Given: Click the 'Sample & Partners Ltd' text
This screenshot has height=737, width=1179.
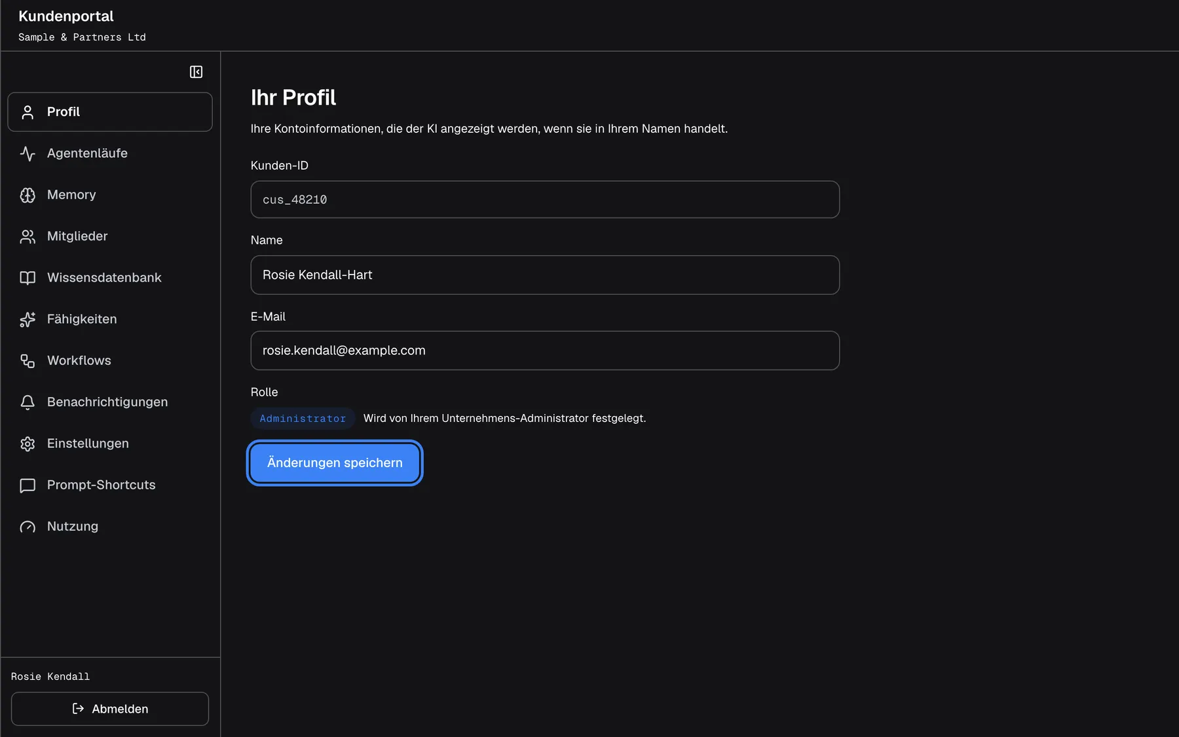Looking at the screenshot, I should pyautogui.click(x=82, y=37).
